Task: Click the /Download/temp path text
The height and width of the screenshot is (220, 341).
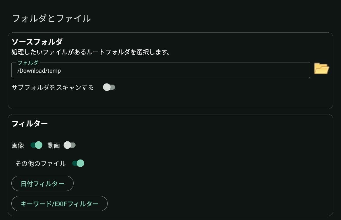Action: point(39,71)
